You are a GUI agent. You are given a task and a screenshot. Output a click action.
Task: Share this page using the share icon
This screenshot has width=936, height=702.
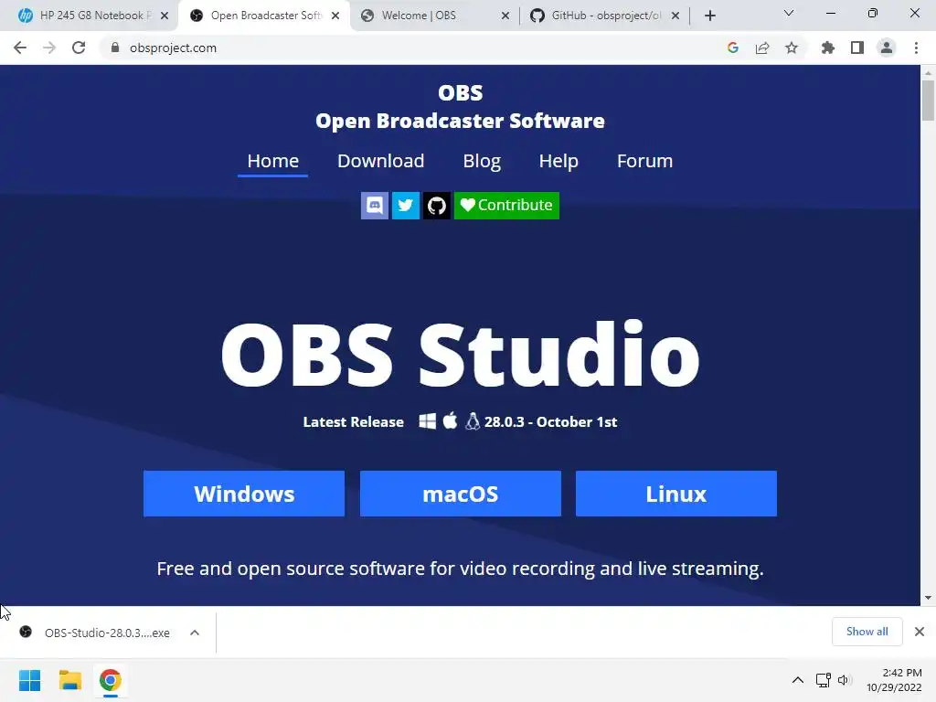(x=762, y=48)
